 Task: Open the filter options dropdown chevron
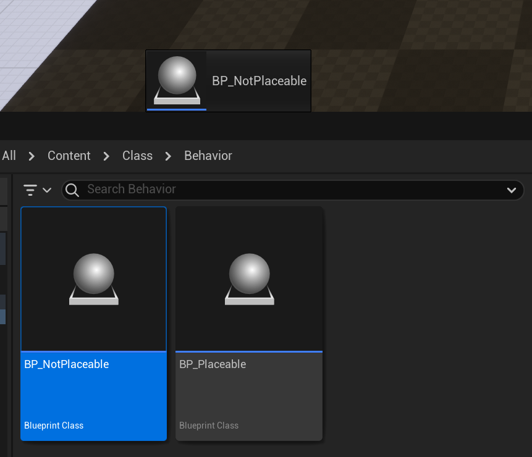(x=47, y=190)
